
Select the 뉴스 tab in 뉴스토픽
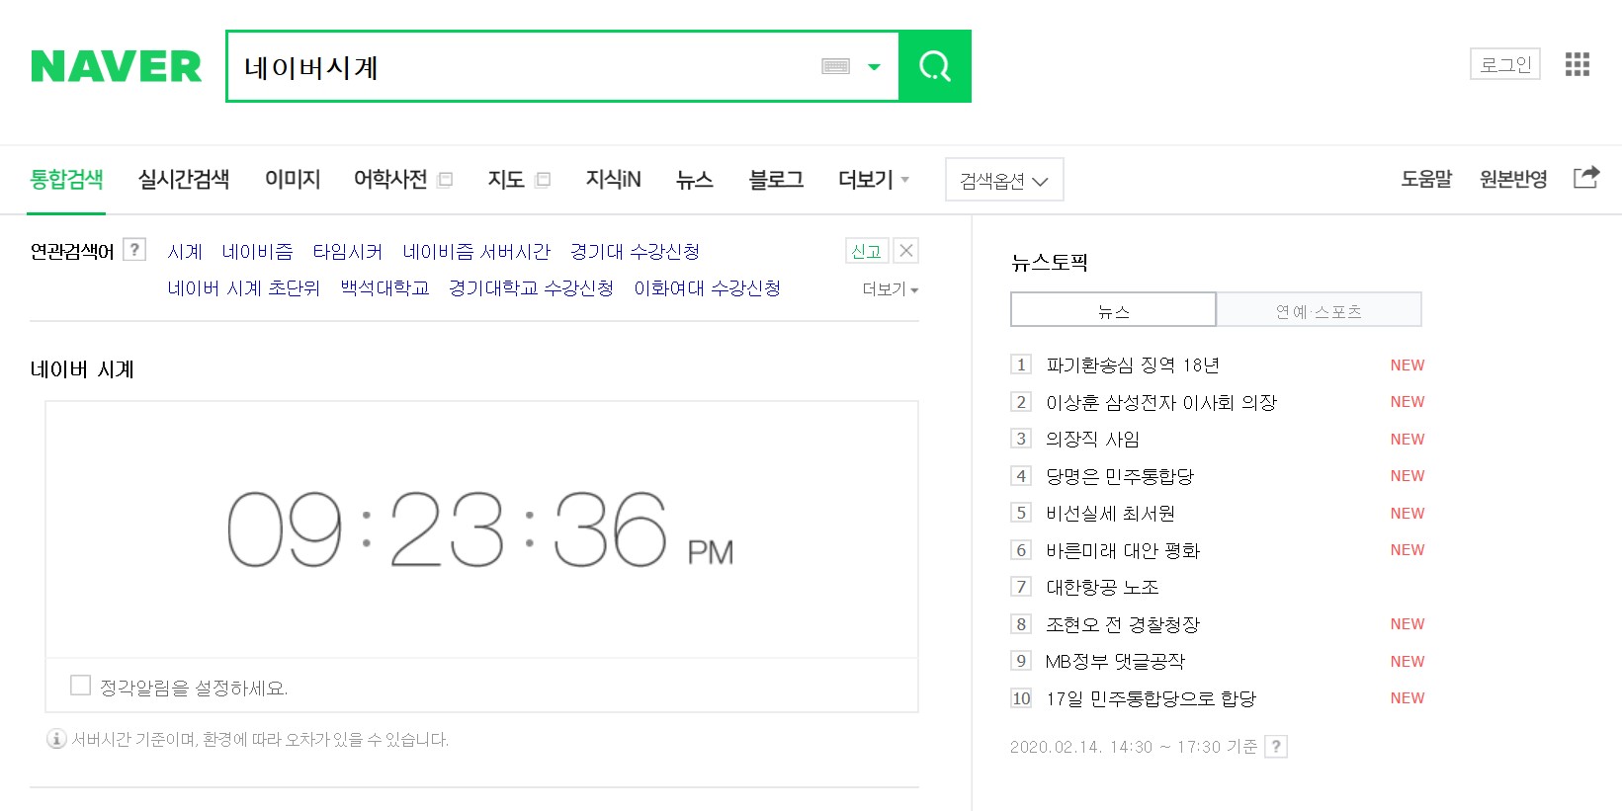click(1113, 310)
